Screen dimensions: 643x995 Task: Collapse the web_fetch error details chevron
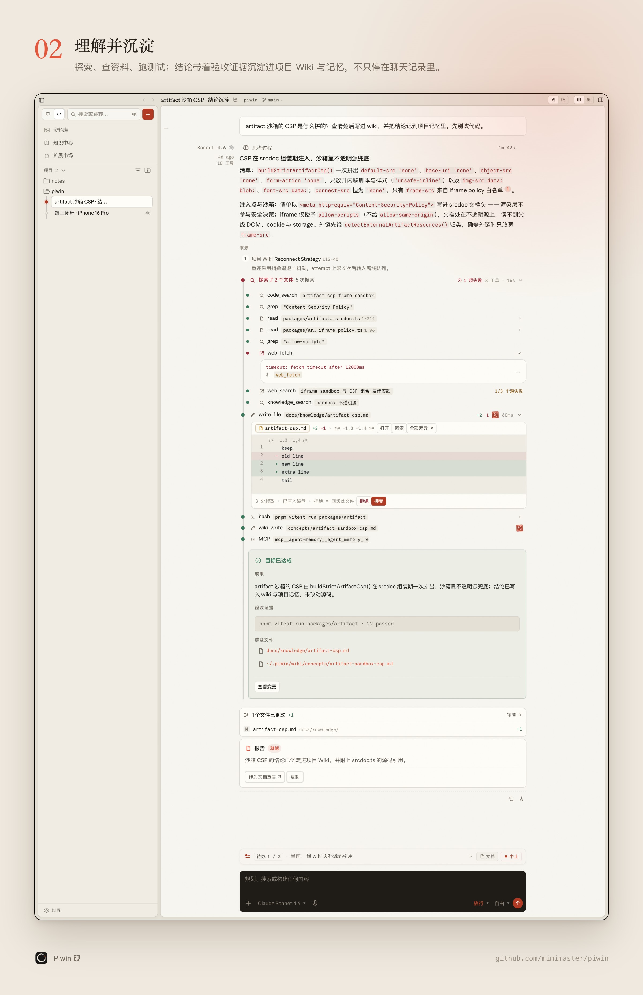(x=519, y=353)
